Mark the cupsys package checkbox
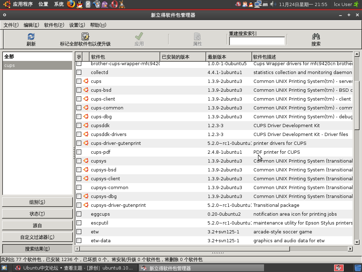Viewport: 362px width, 272px height. point(79,161)
